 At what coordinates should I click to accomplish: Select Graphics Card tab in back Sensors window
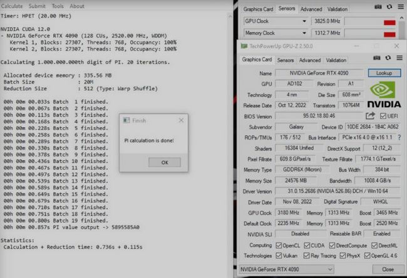[x=258, y=9]
